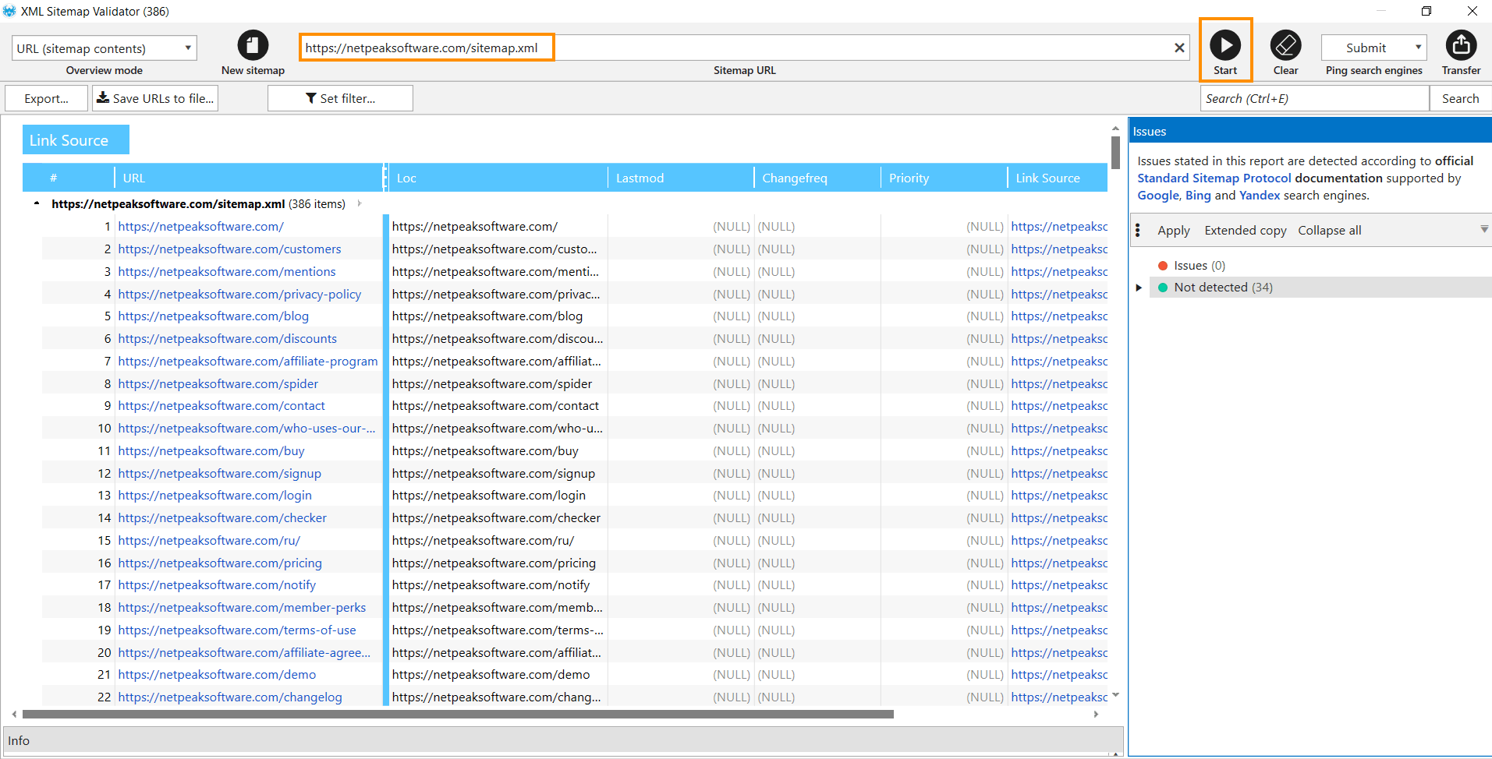
Task: Open the netpeaksoftware.com/pricing URL link
Action: pos(220,563)
